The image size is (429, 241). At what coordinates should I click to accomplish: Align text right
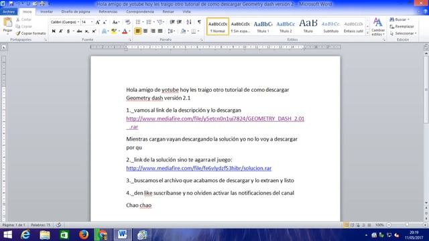coord(153,31)
